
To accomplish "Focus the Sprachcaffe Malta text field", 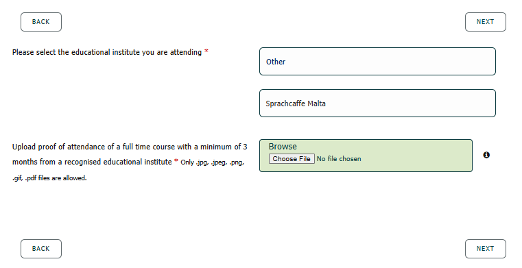I will tap(377, 103).
